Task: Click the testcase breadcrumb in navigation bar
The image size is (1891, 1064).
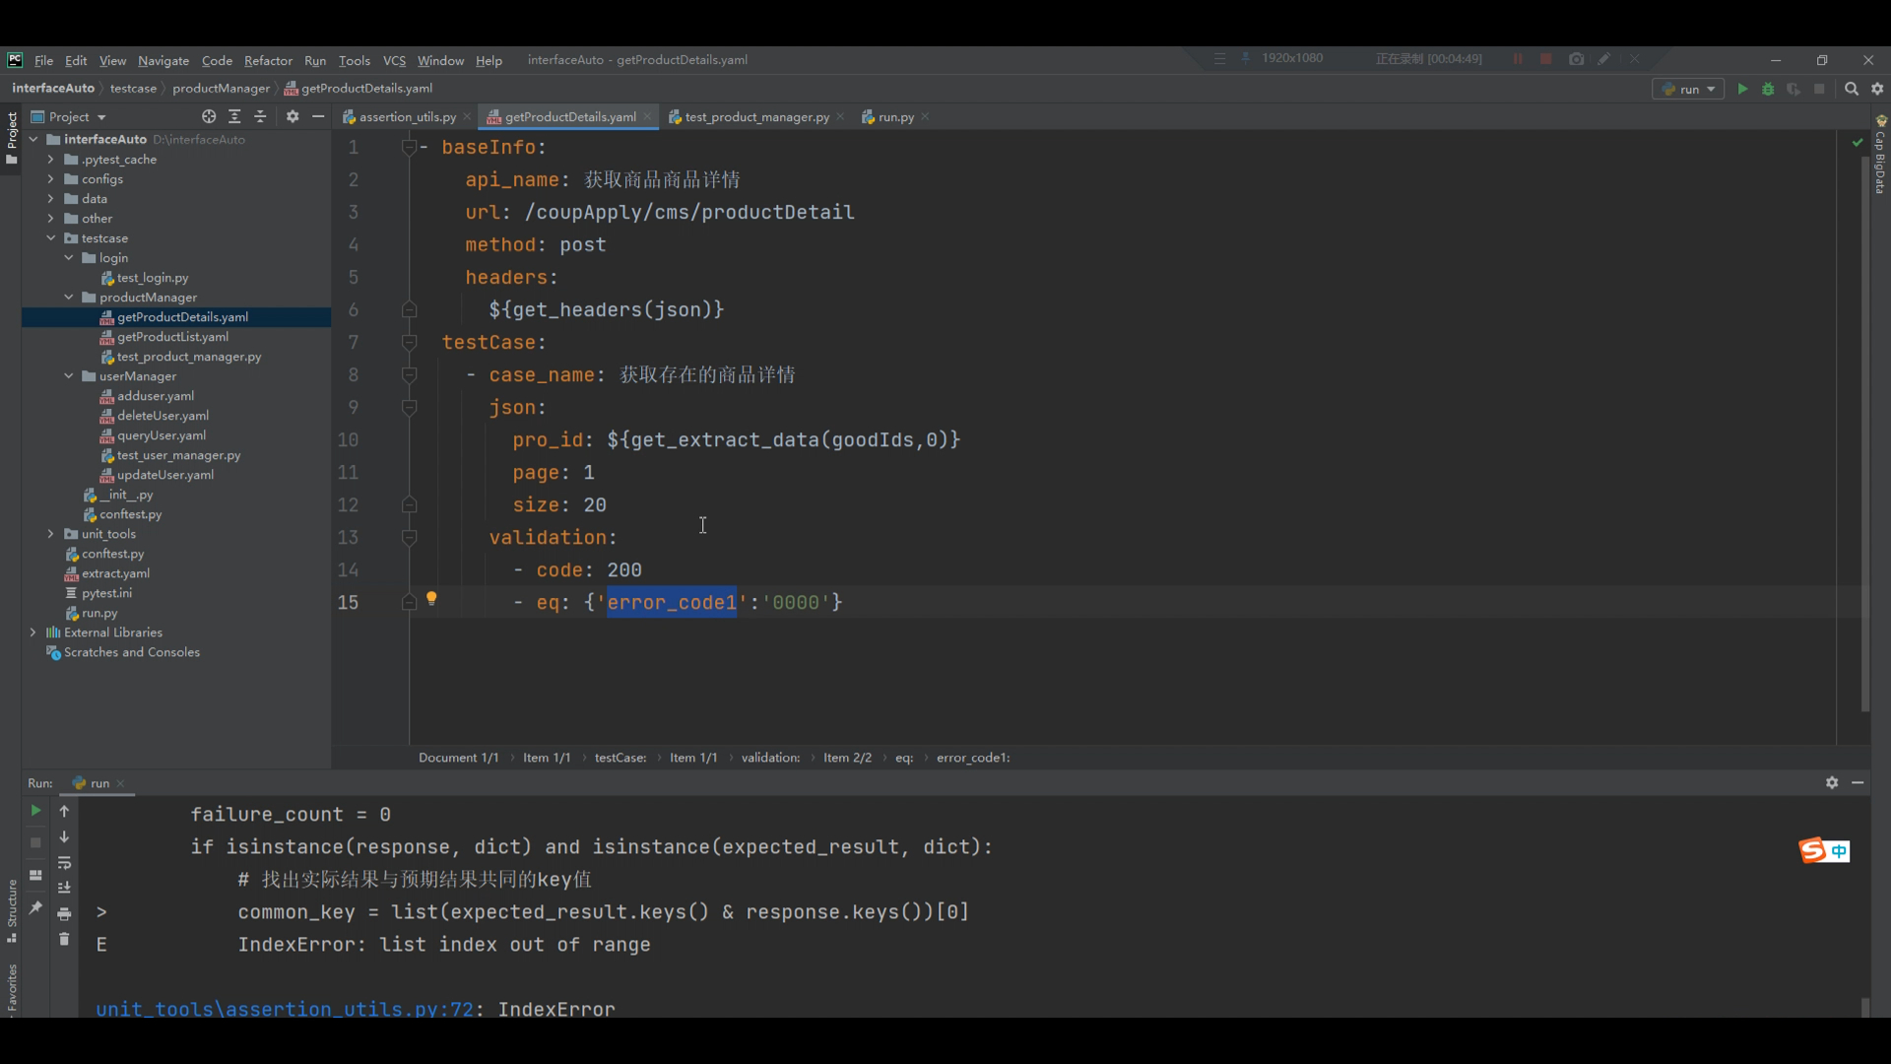Action: (x=133, y=88)
